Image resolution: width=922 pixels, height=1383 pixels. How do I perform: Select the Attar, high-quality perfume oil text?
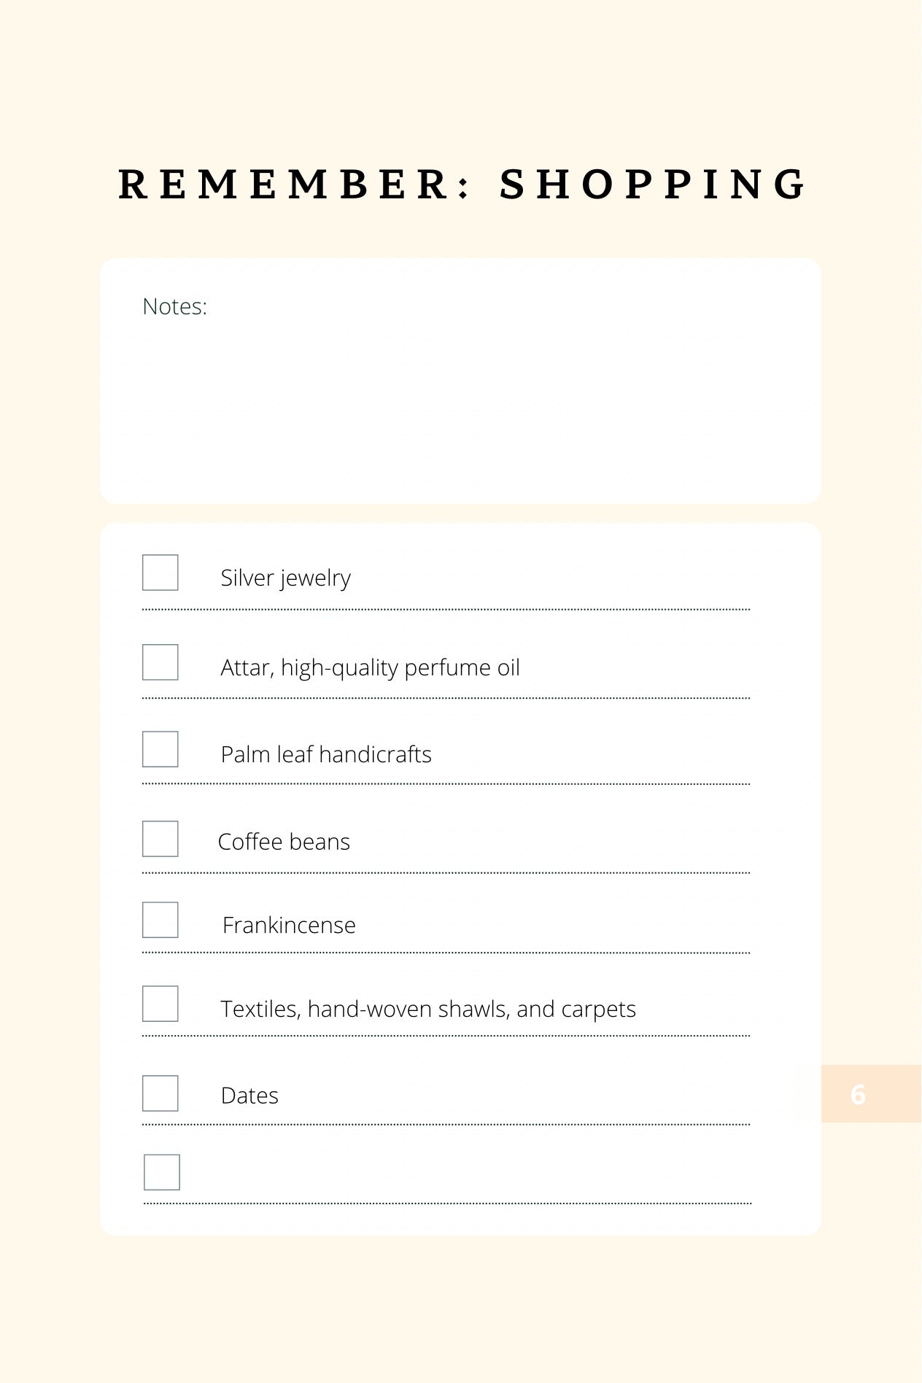click(x=371, y=667)
